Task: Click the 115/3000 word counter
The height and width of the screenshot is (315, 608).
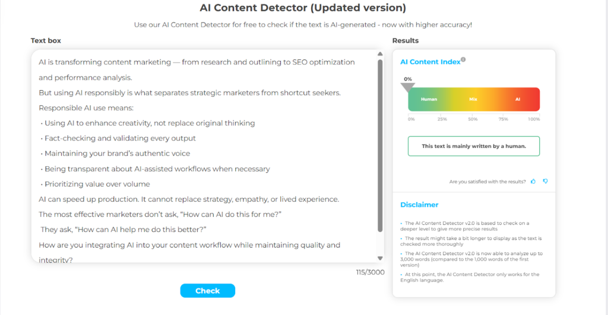Action: pyautogui.click(x=370, y=272)
